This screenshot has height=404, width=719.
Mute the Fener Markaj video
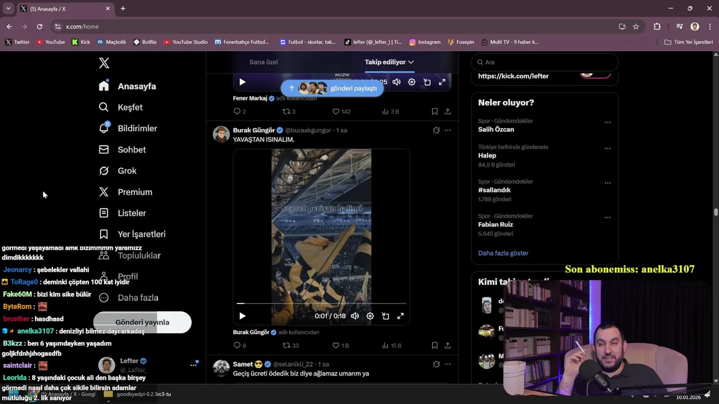[x=397, y=82]
